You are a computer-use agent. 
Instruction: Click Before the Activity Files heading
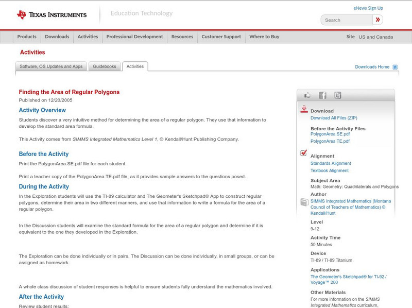pos(338,129)
